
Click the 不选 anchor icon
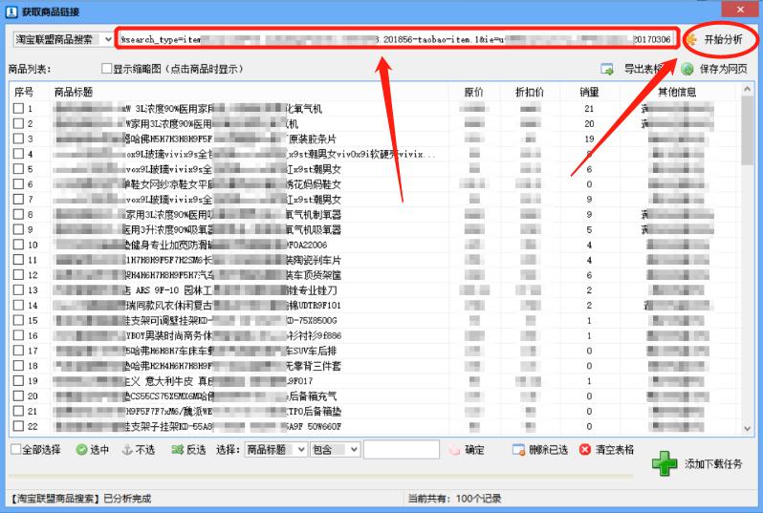pos(127,450)
